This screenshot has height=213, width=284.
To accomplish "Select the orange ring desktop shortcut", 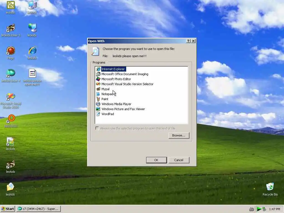I will tap(11, 121).
